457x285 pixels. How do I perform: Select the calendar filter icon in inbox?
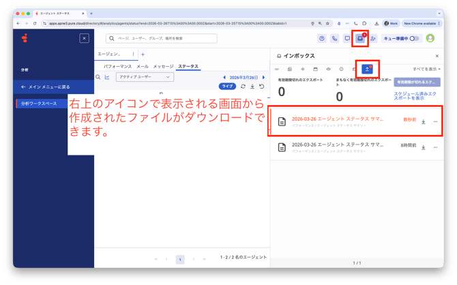[x=315, y=69]
